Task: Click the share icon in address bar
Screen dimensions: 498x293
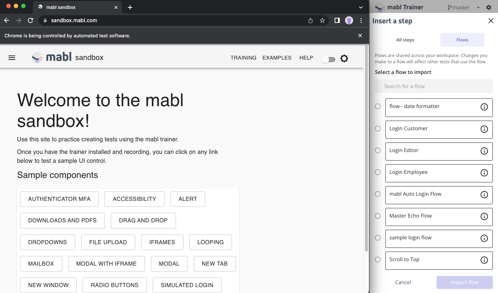Action: (311, 20)
